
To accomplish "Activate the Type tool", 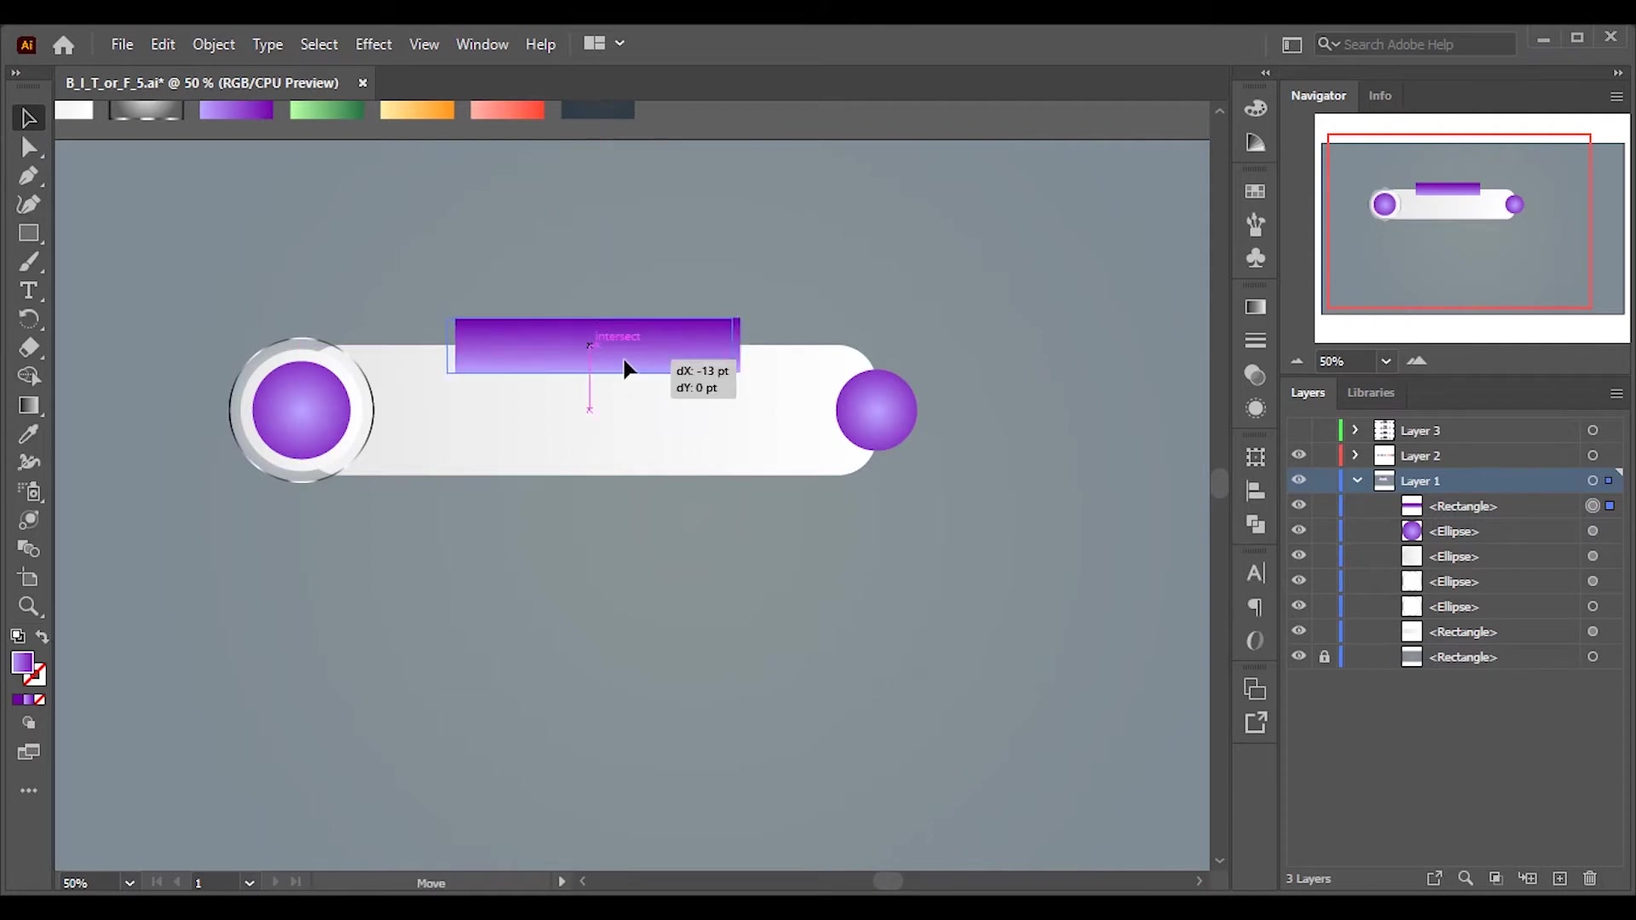I will pyautogui.click(x=28, y=290).
